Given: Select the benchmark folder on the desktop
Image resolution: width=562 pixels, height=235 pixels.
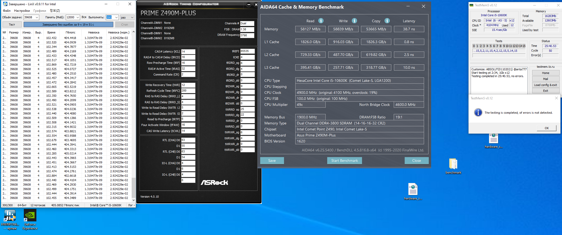Looking at the screenshot, I should point(453,166).
